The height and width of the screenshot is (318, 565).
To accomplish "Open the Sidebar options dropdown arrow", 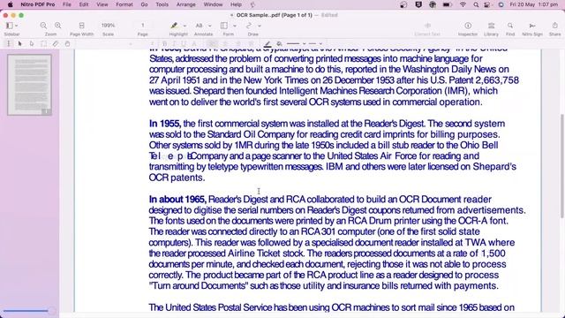I will point(17,26).
